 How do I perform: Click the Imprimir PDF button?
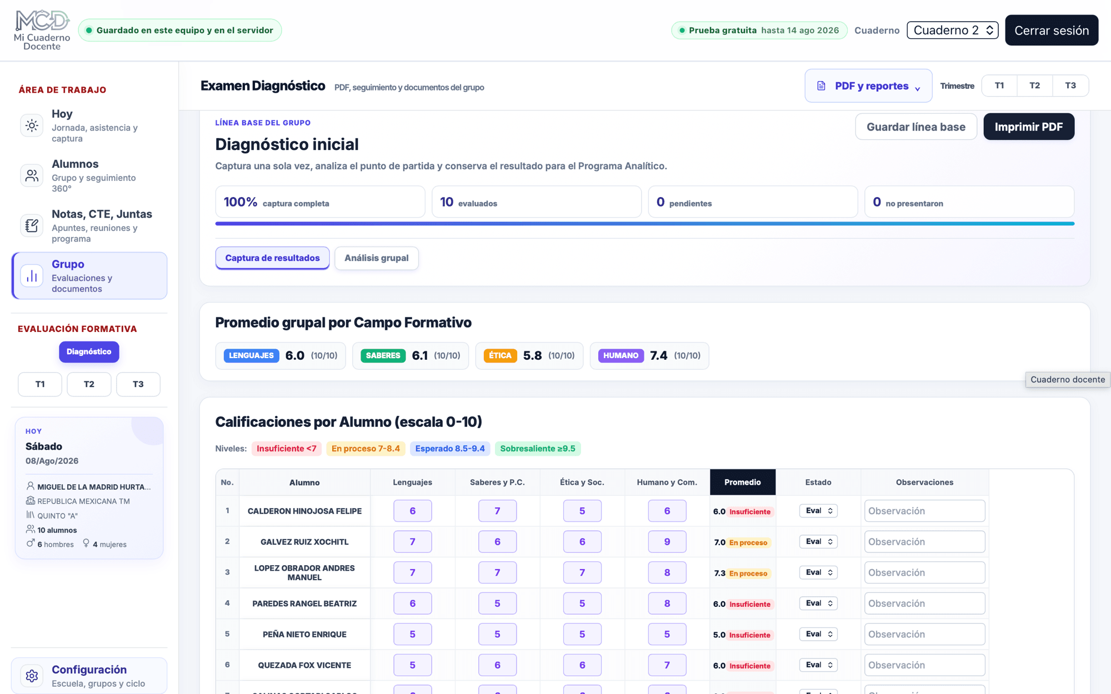(x=1029, y=127)
